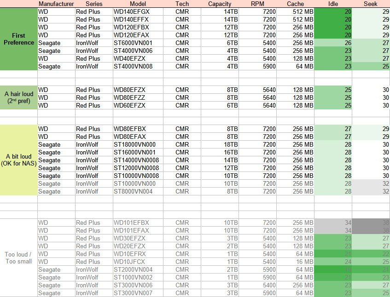Screen dimensions: 390x297
Task: Click the Idle column header
Action: point(333,4)
